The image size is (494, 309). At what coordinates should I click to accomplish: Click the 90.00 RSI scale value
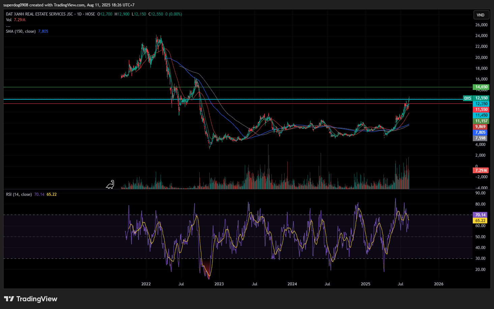pyautogui.click(x=481, y=193)
